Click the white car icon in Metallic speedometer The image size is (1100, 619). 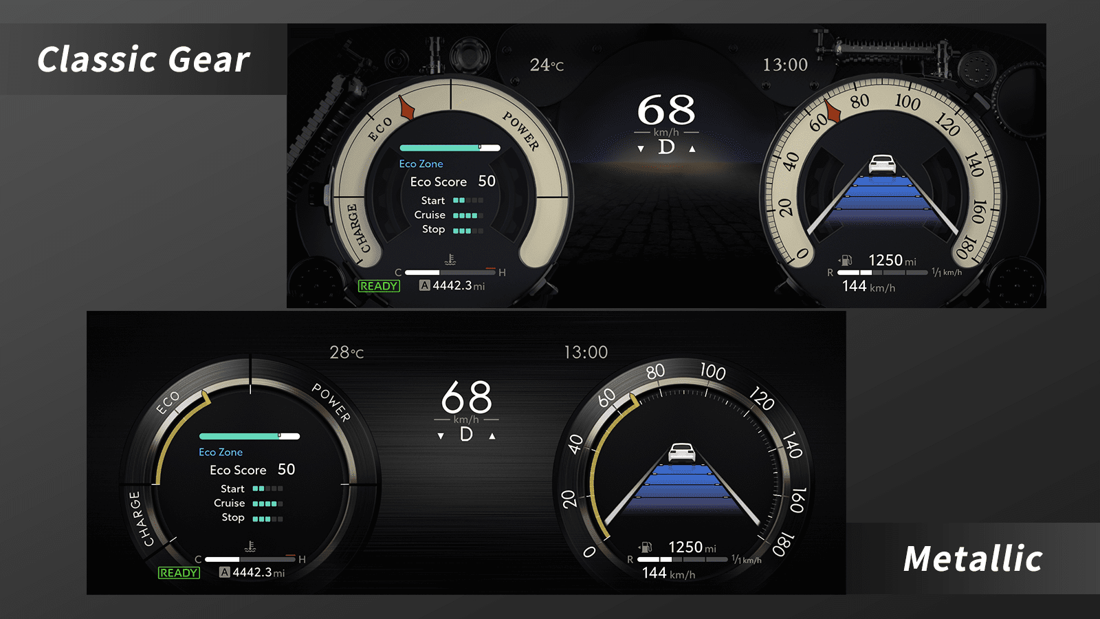click(682, 452)
